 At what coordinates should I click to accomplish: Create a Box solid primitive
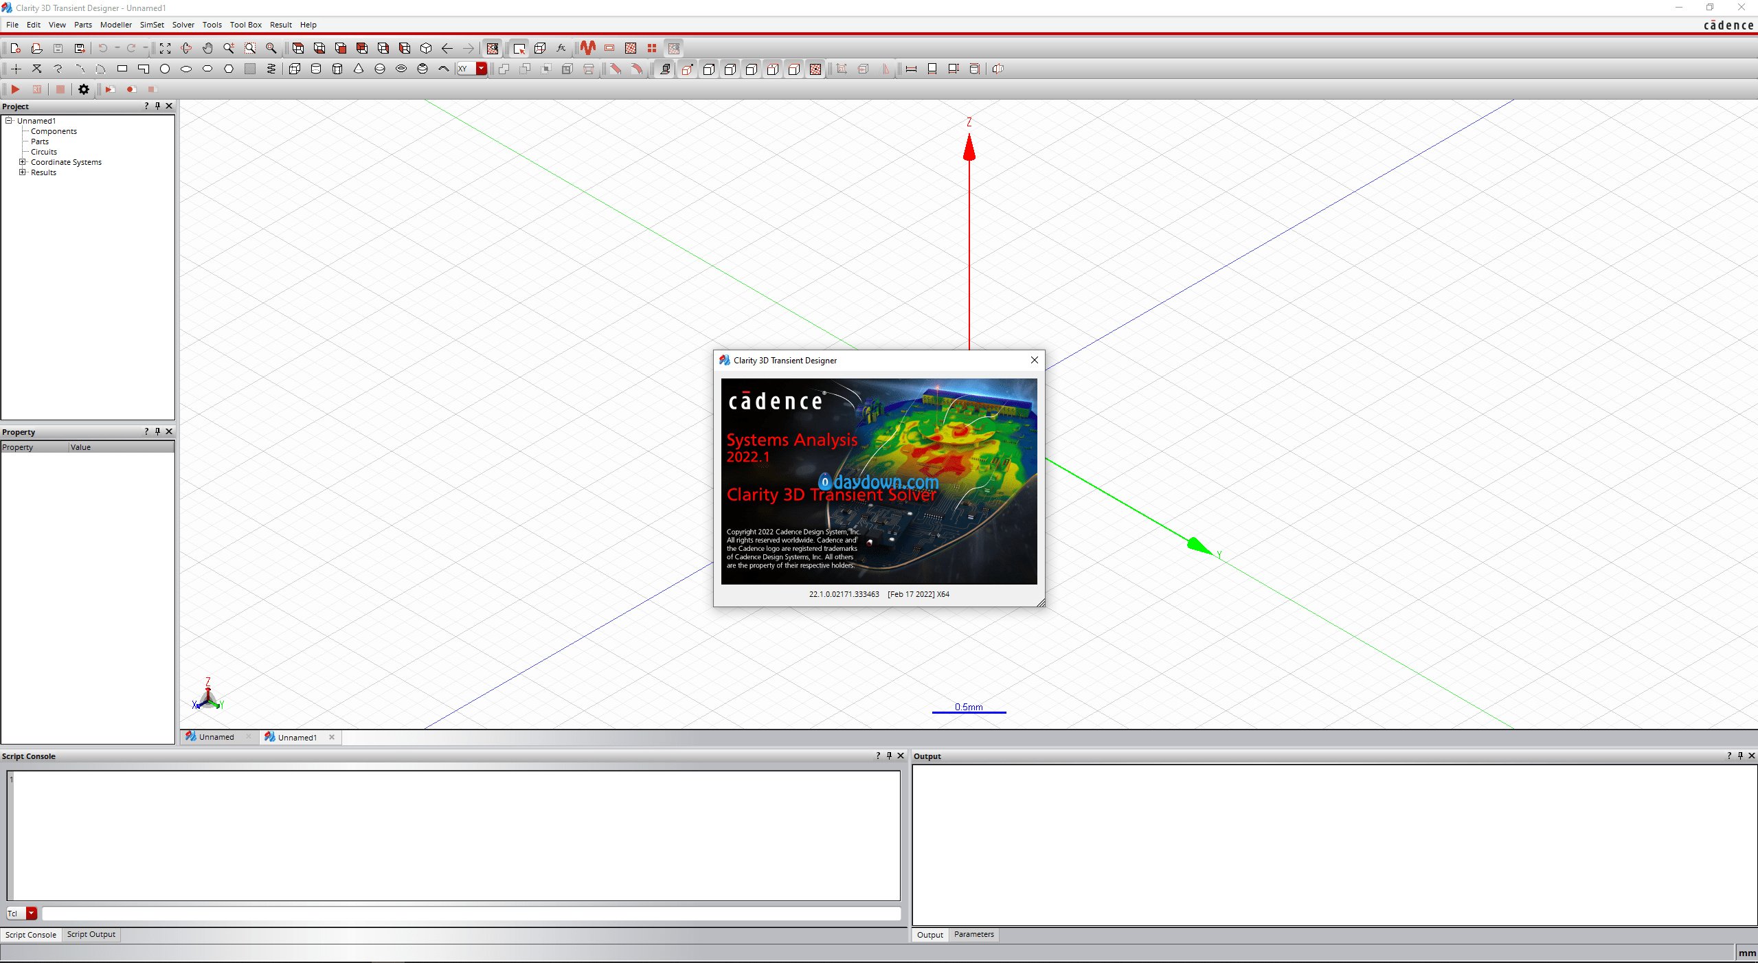(295, 69)
